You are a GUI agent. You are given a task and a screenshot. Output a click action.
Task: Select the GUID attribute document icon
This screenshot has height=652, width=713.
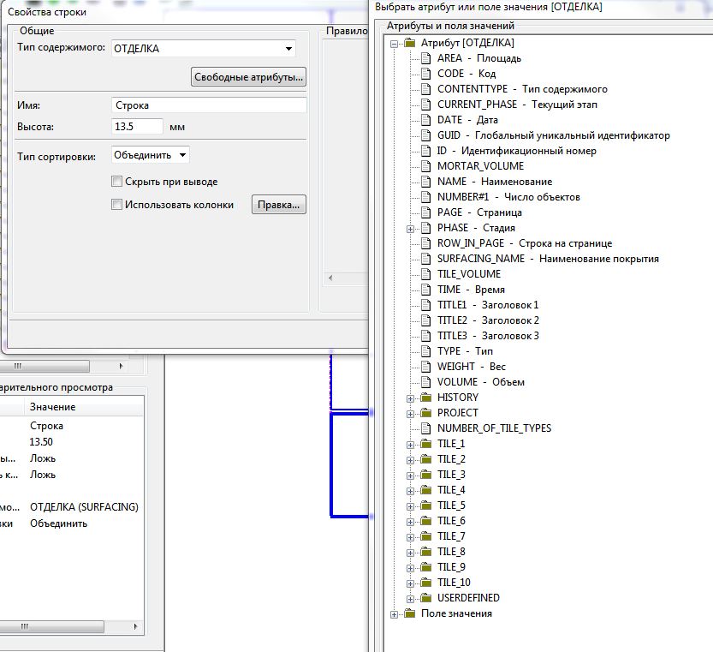click(425, 135)
